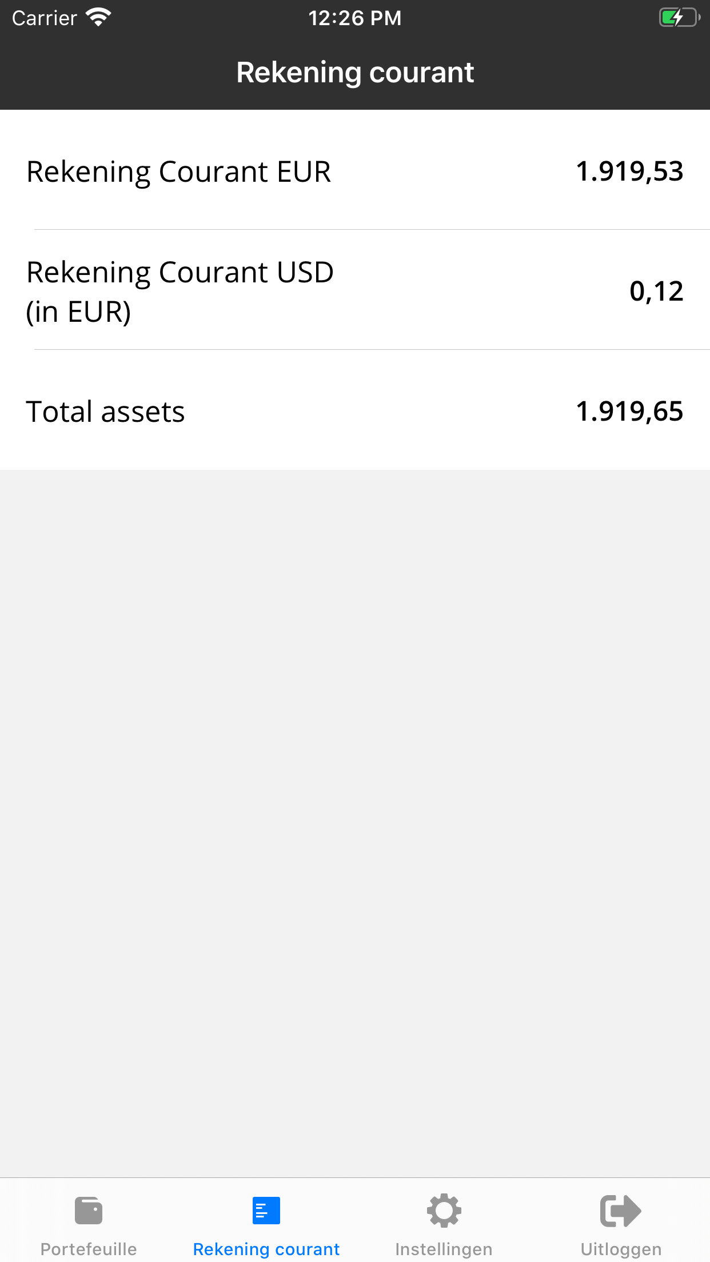Tap the blue Rekening courant document icon
710x1262 pixels.
[266, 1211]
